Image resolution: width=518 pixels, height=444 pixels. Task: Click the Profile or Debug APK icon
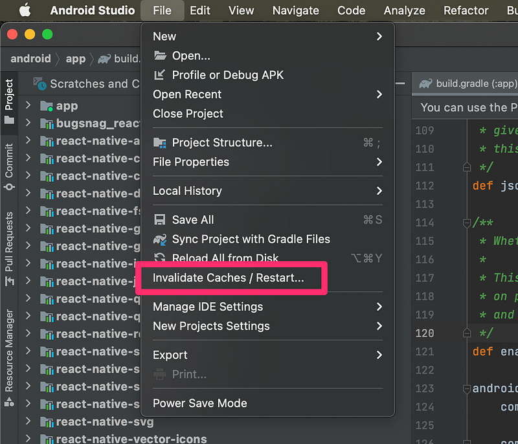coord(160,75)
